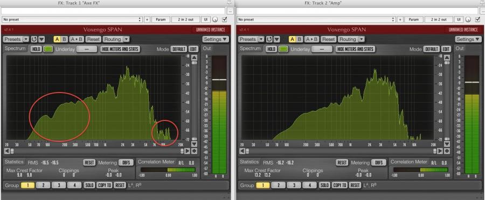Reset statistics in Amp SPAN
This screenshot has width=485, height=200.
[342, 163]
